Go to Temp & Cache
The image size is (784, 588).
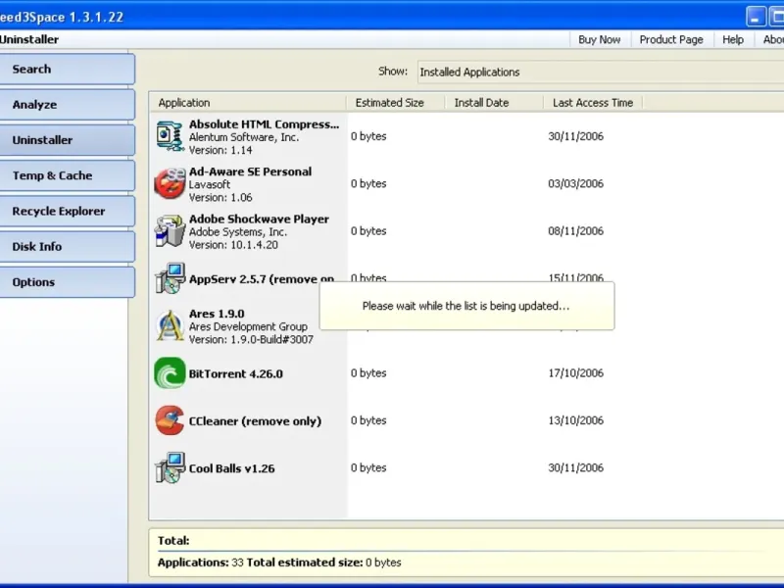(67, 175)
